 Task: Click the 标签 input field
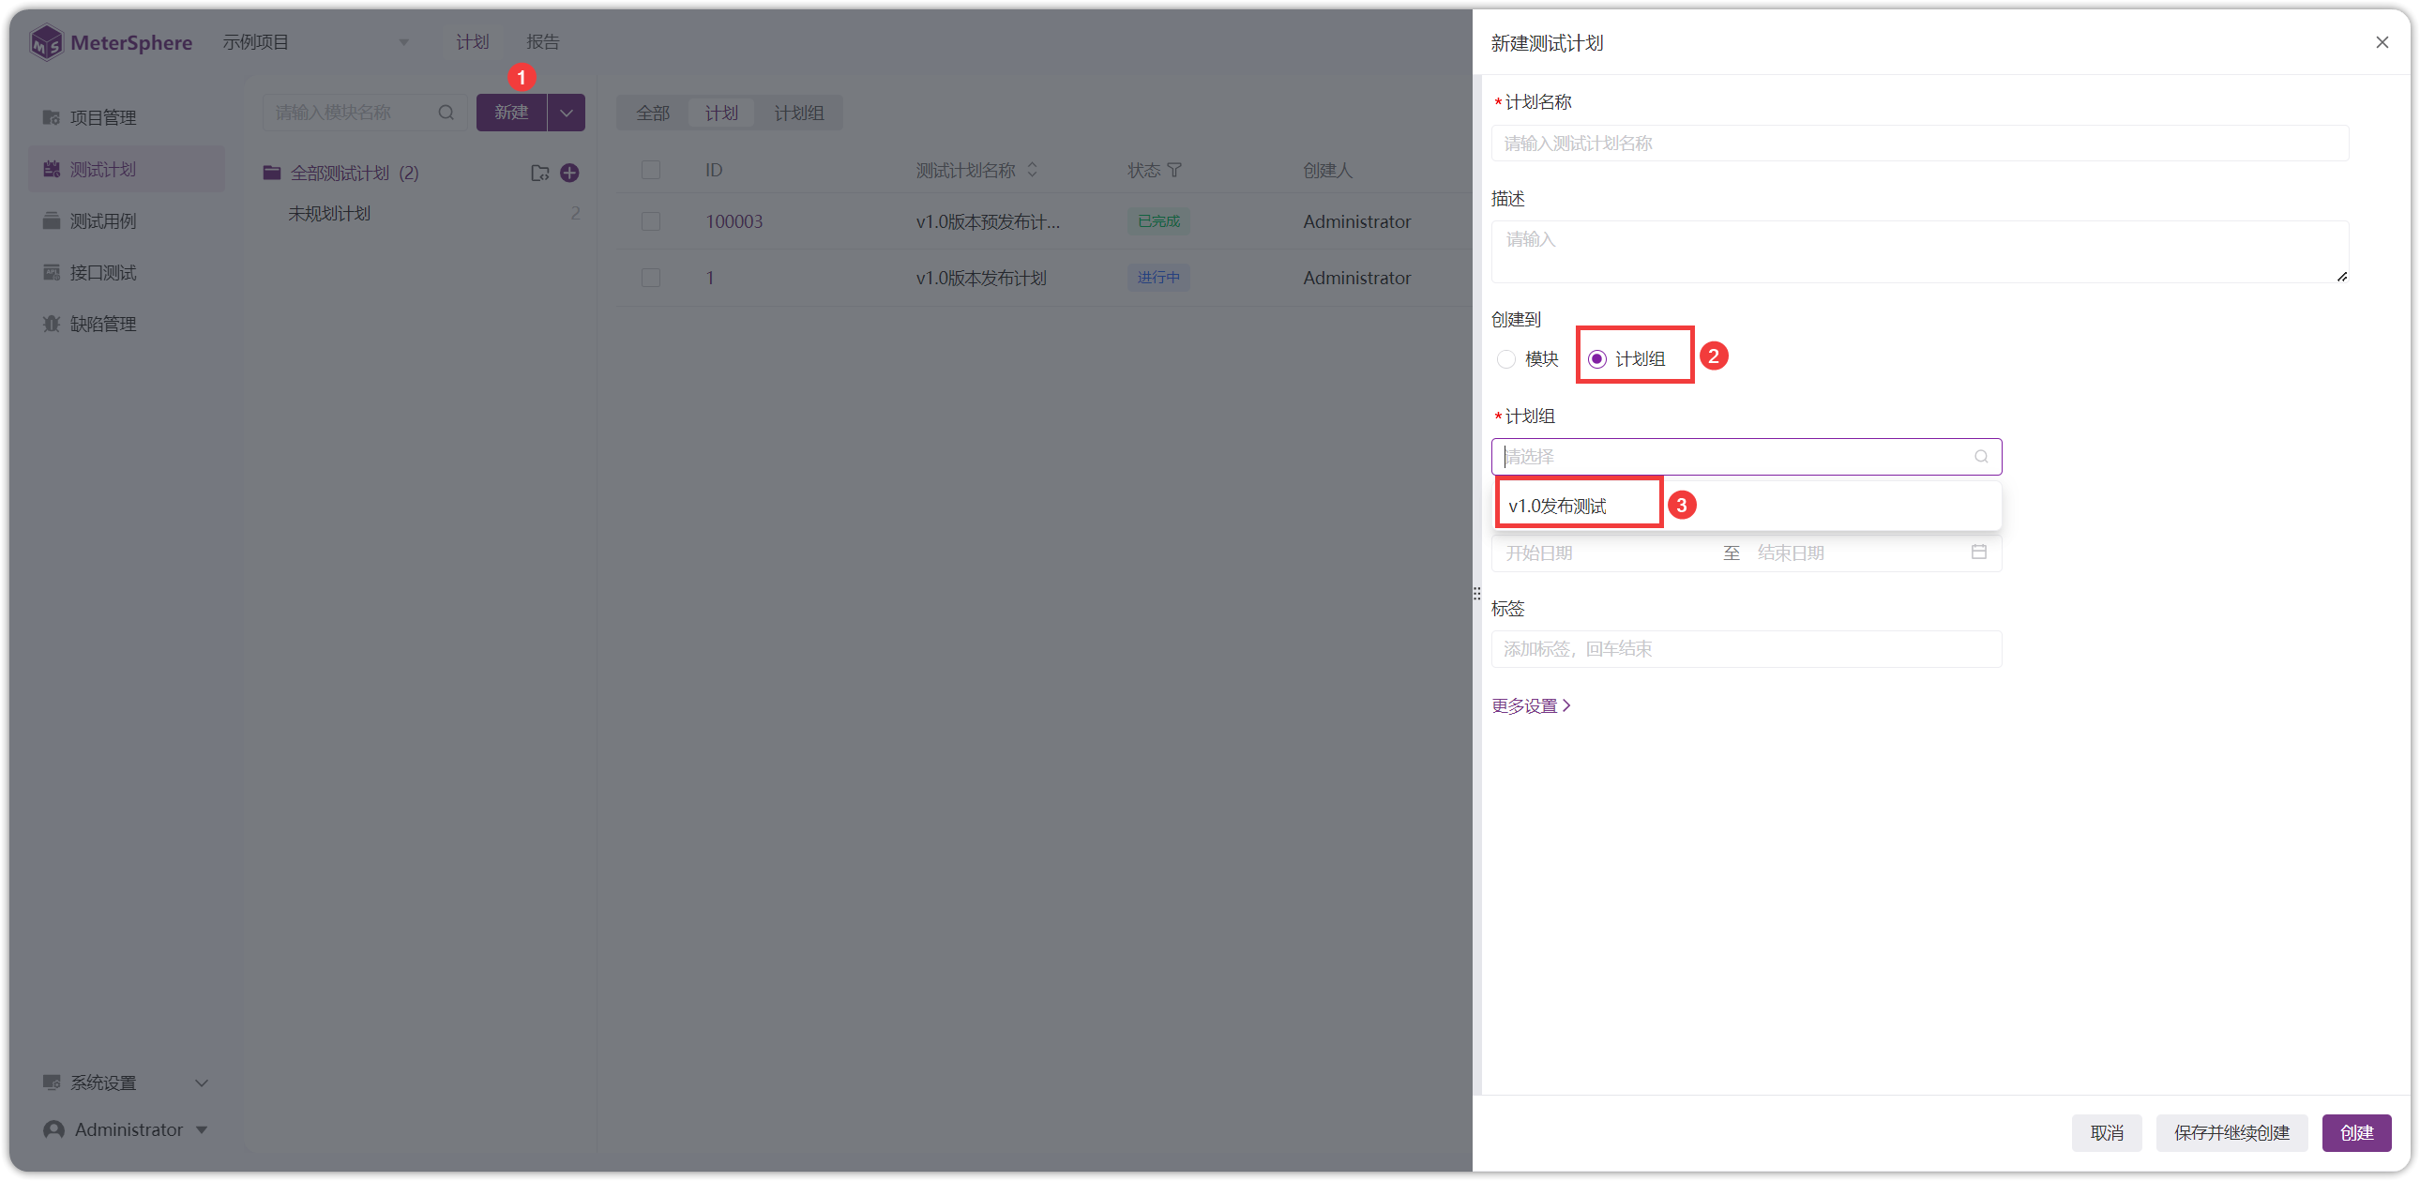pyautogui.click(x=1746, y=649)
